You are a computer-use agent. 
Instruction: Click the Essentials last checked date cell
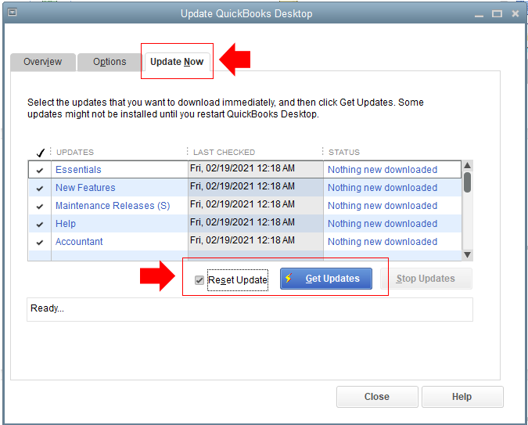point(256,169)
